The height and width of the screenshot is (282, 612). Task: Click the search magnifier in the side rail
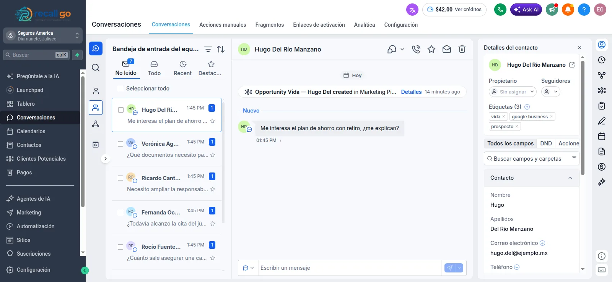click(96, 68)
